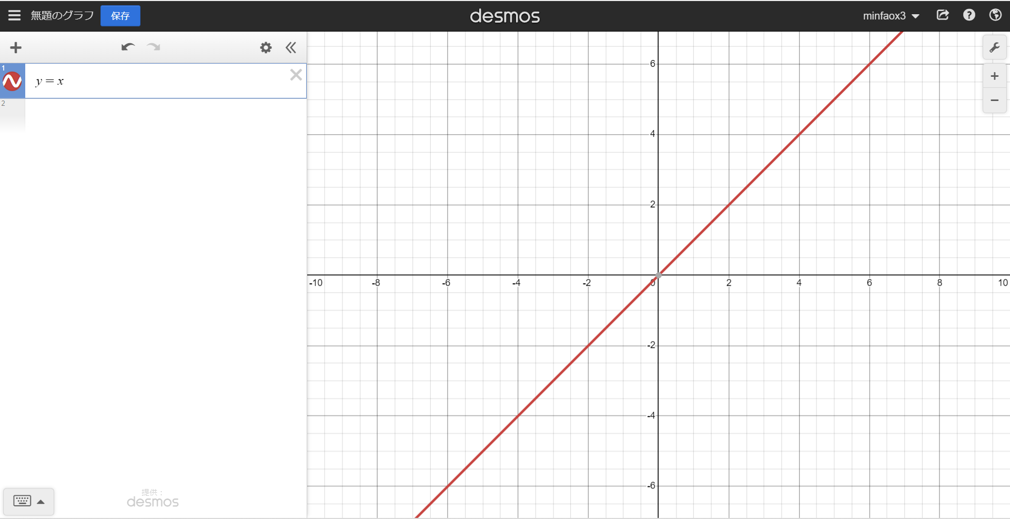1010x519 pixels.
Task: Click the add item plus button
Action: click(x=16, y=48)
